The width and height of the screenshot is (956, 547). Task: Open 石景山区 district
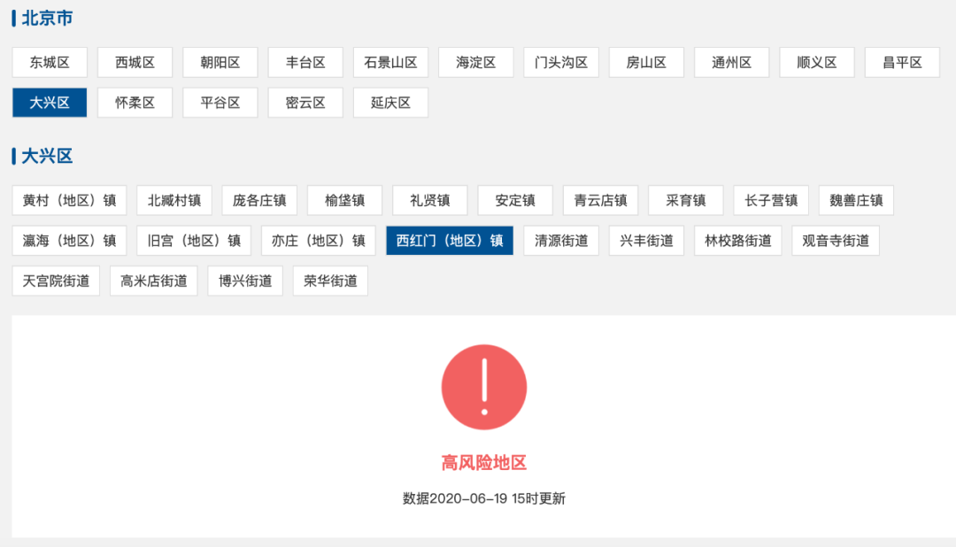pyautogui.click(x=391, y=62)
